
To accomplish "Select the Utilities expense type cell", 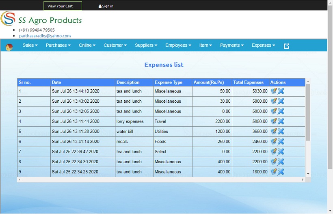I will click(x=173, y=132).
